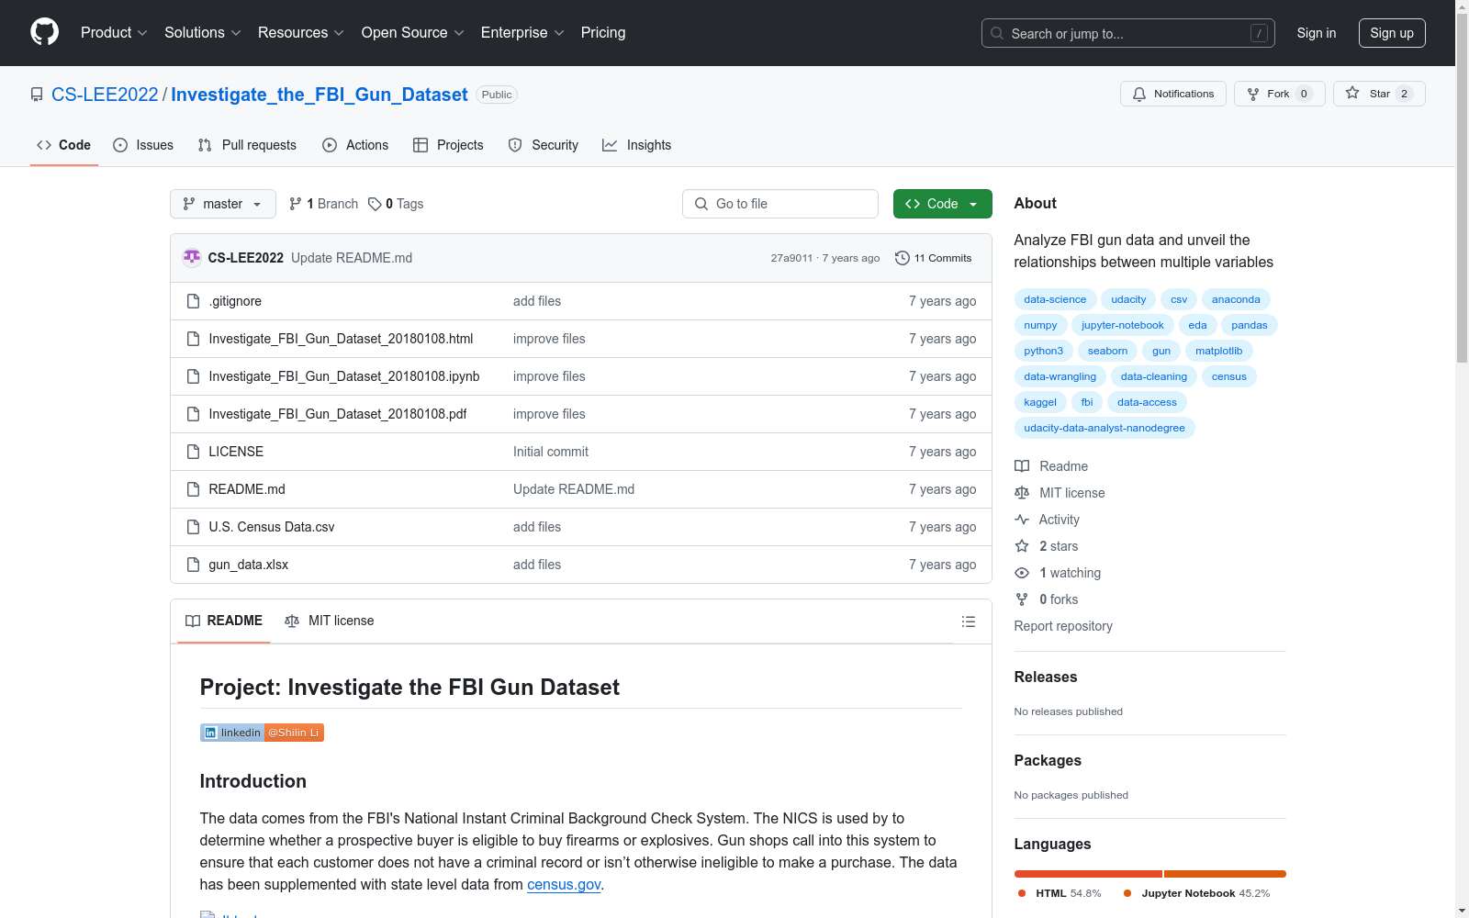1469x918 pixels.
Task: Click the commit history clock icon
Action: [x=903, y=258]
